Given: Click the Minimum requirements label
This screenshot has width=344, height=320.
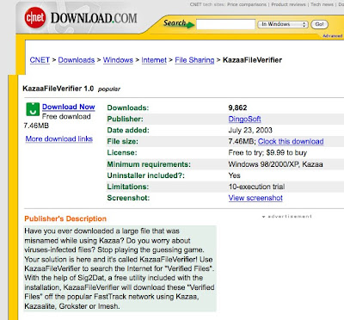Looking at the screenshot, I should point(149,164).
